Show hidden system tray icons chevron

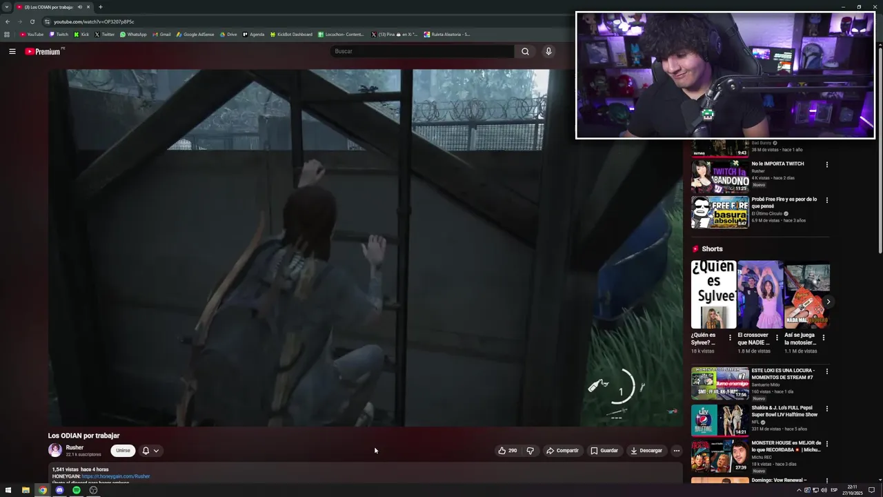pyautogui.click(x=799, y=490)
